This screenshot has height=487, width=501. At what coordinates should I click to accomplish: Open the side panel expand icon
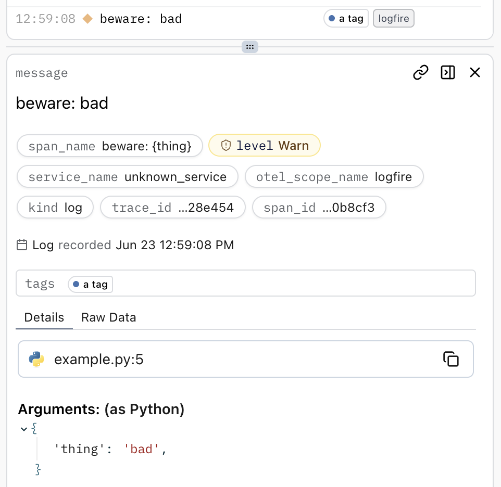click(x=447, y=72)
